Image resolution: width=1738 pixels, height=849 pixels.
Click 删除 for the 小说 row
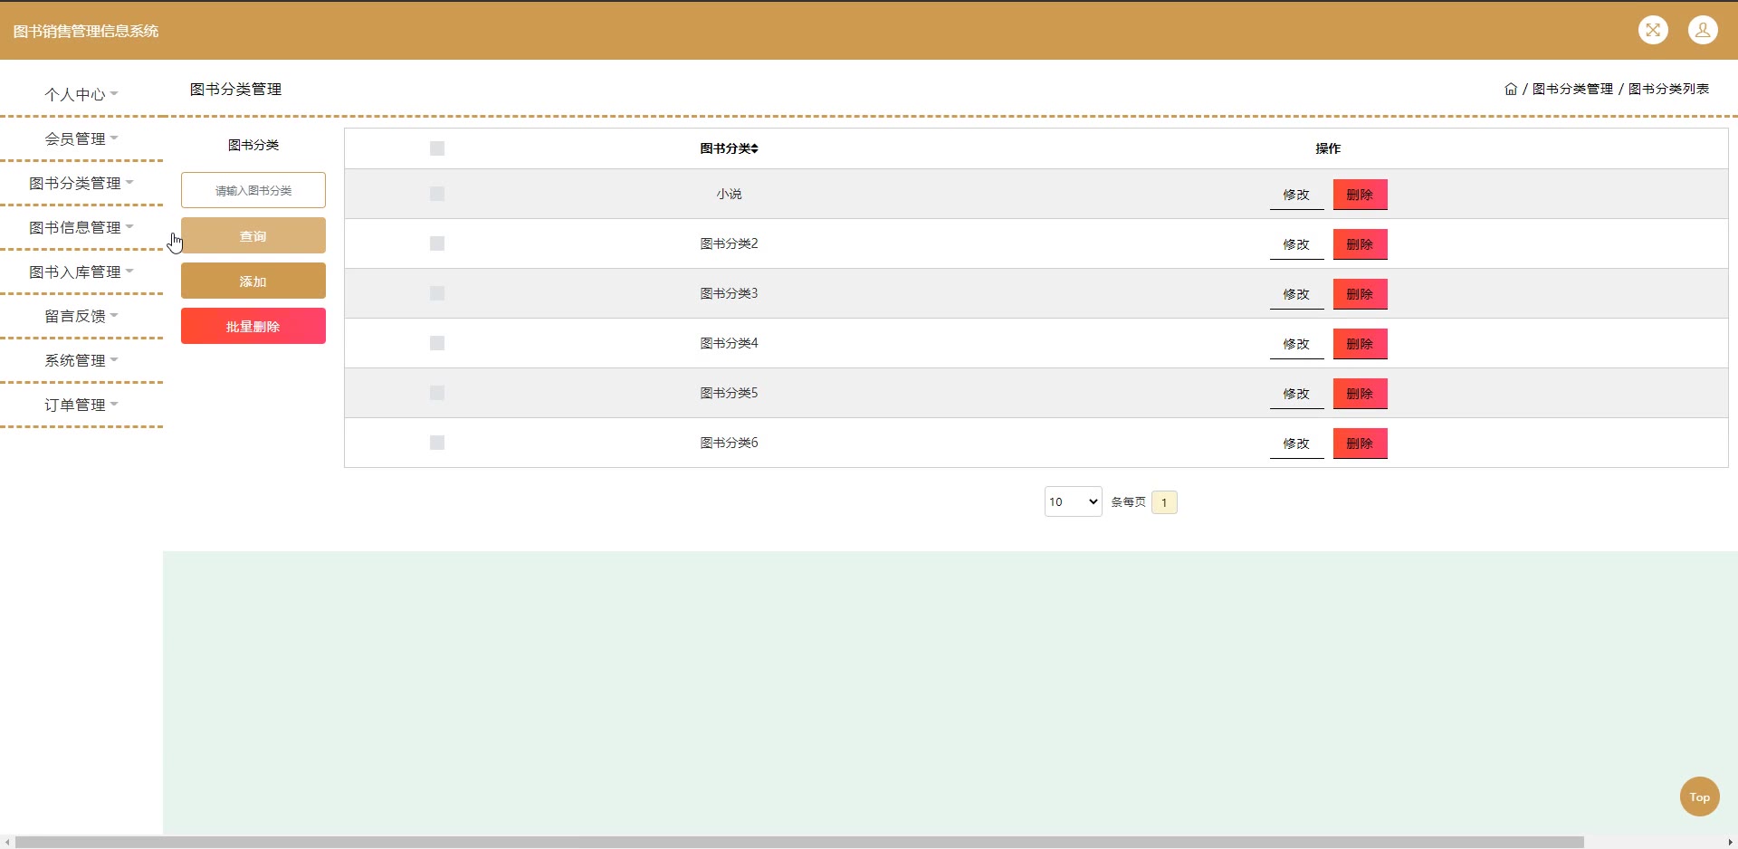1360,195
